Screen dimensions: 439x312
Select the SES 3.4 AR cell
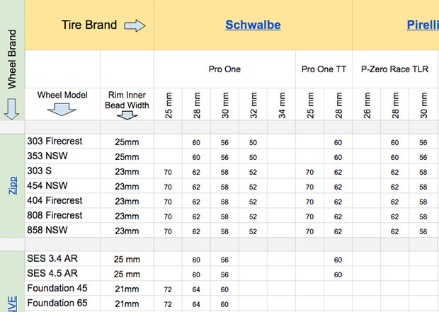pos(53,259)
